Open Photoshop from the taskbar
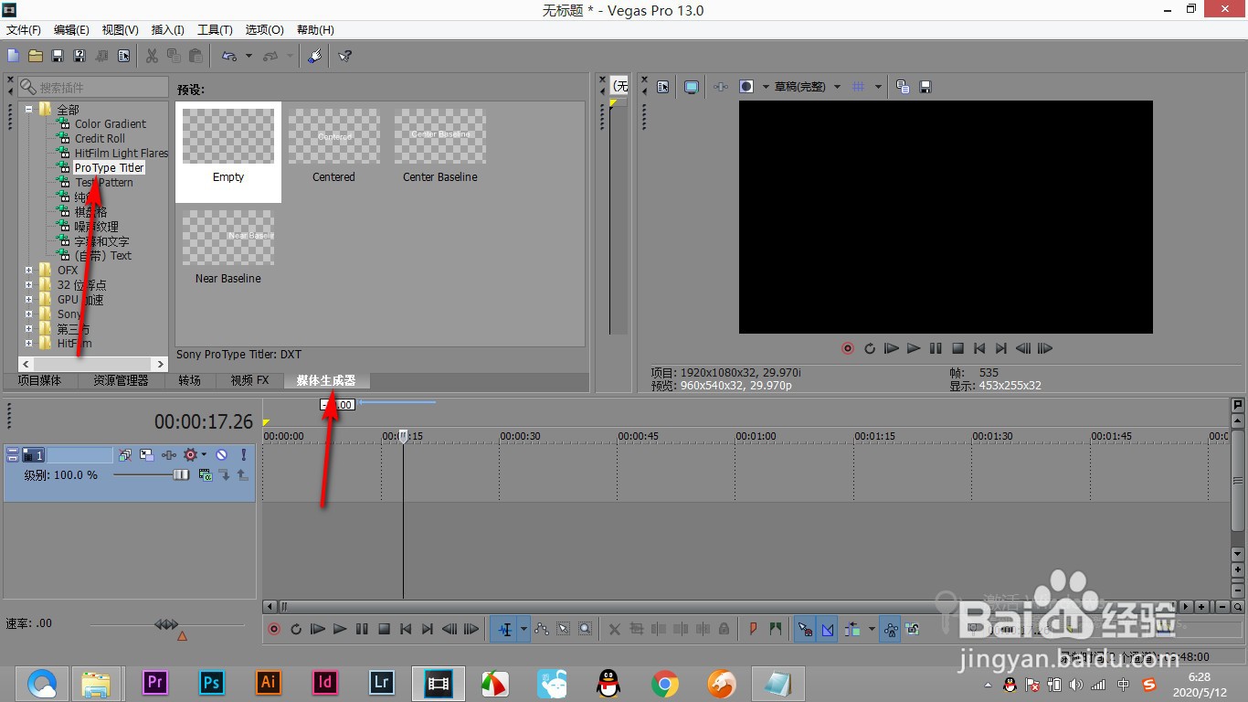This screenshot has width=1248, height=702. click(211, 683)
